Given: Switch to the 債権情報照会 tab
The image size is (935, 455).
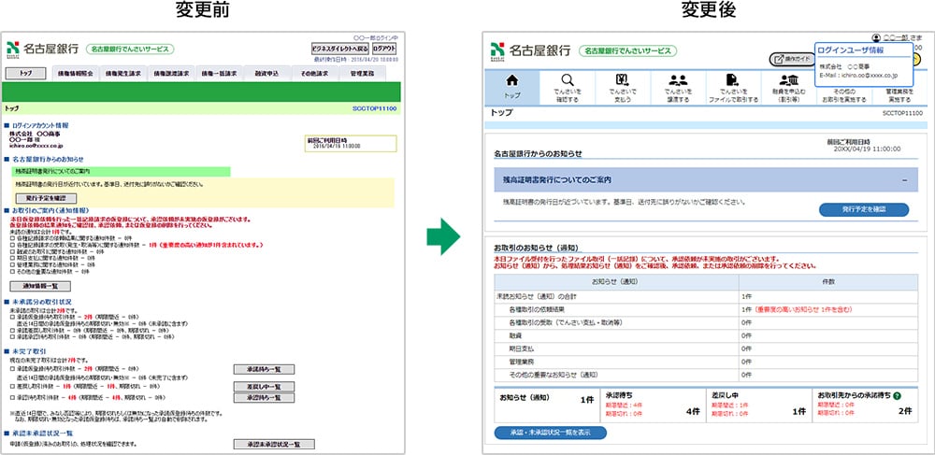Looking at the screenshot, I should pyautogui.click(x=76, y=73).
